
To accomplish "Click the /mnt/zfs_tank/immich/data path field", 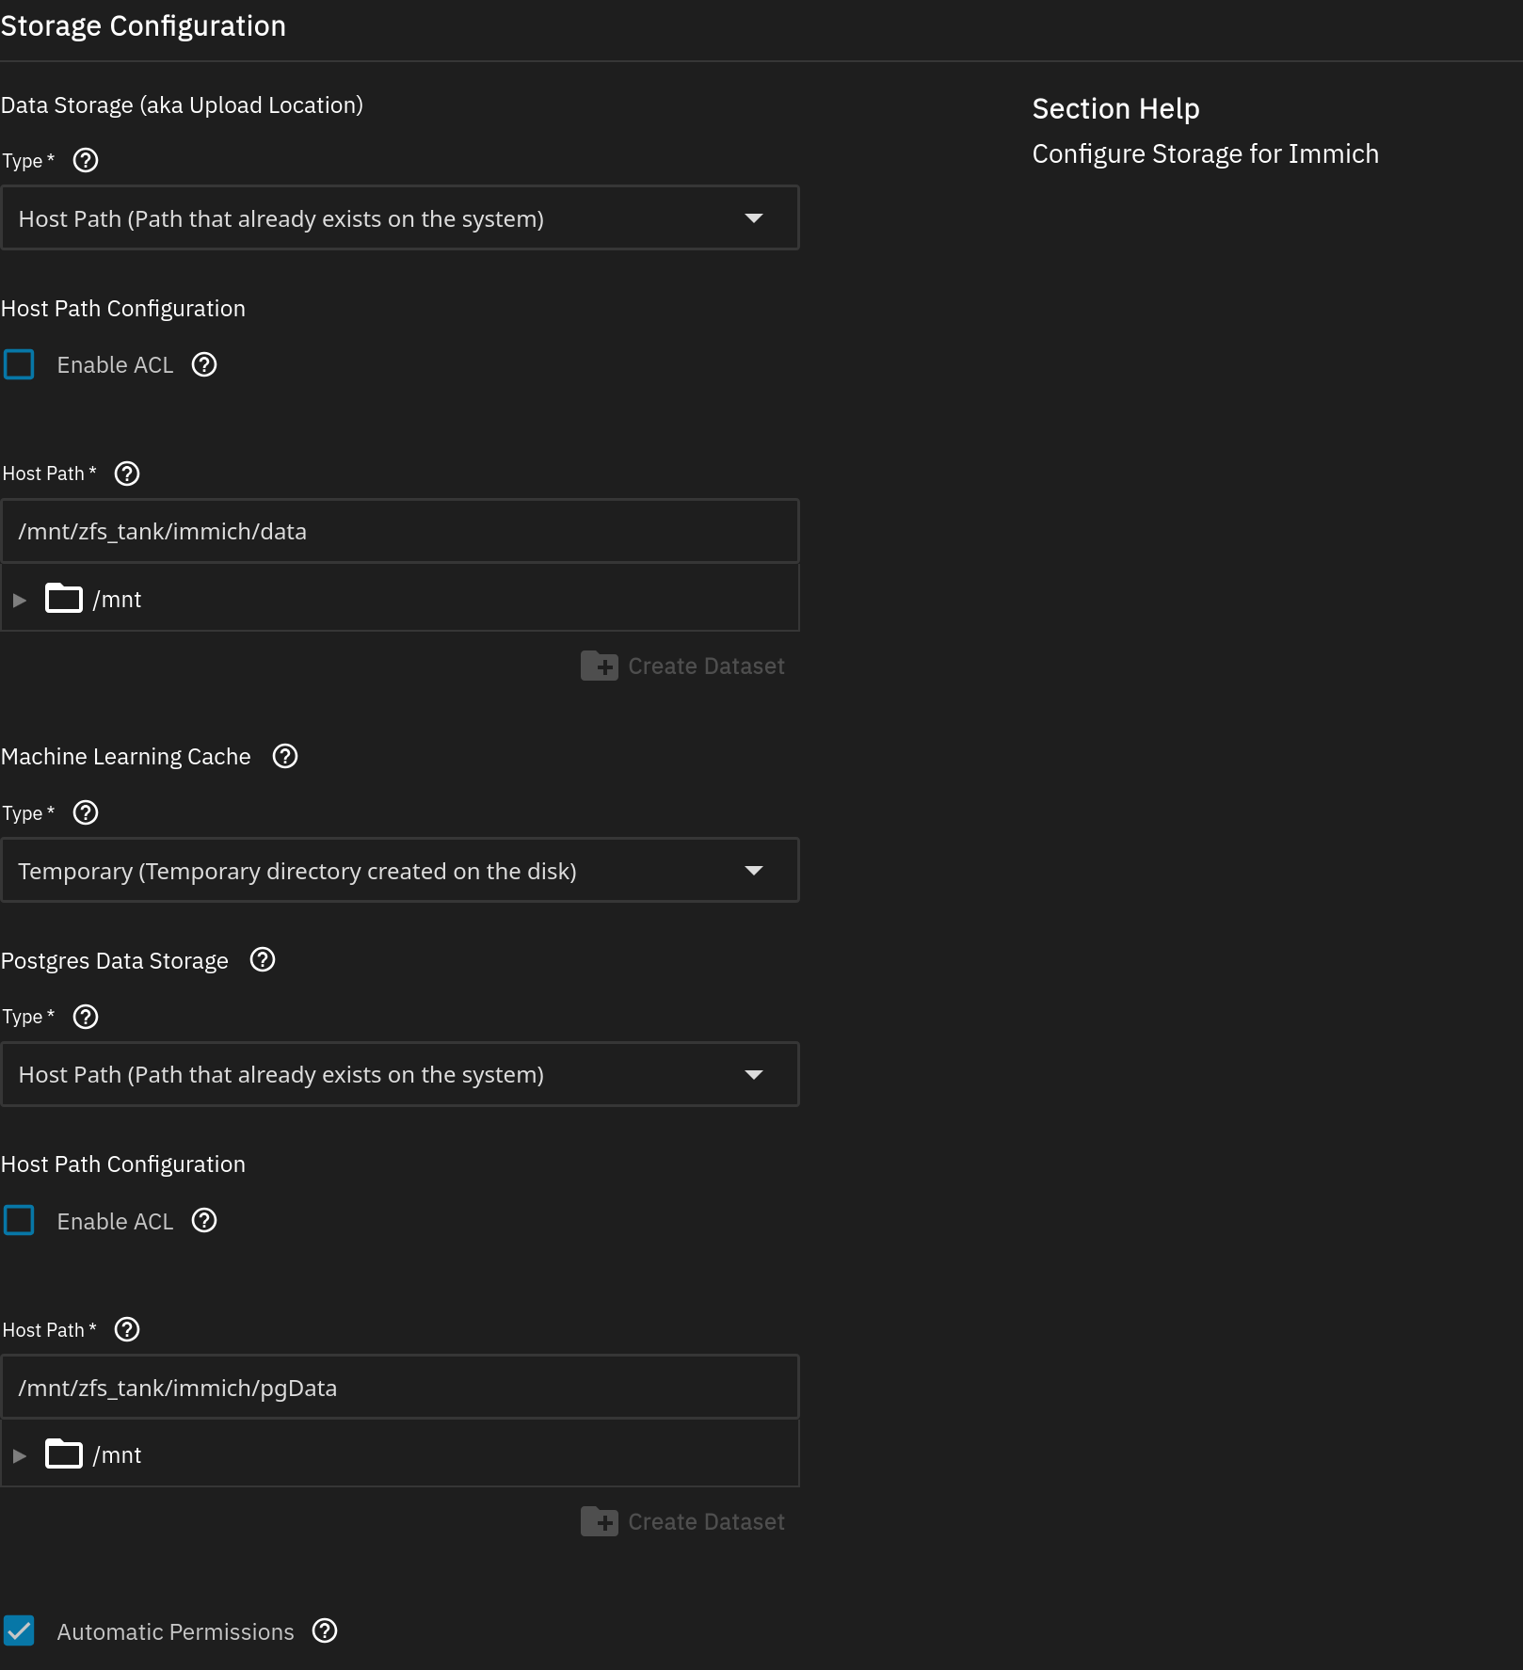I will (x=400, y=532).
